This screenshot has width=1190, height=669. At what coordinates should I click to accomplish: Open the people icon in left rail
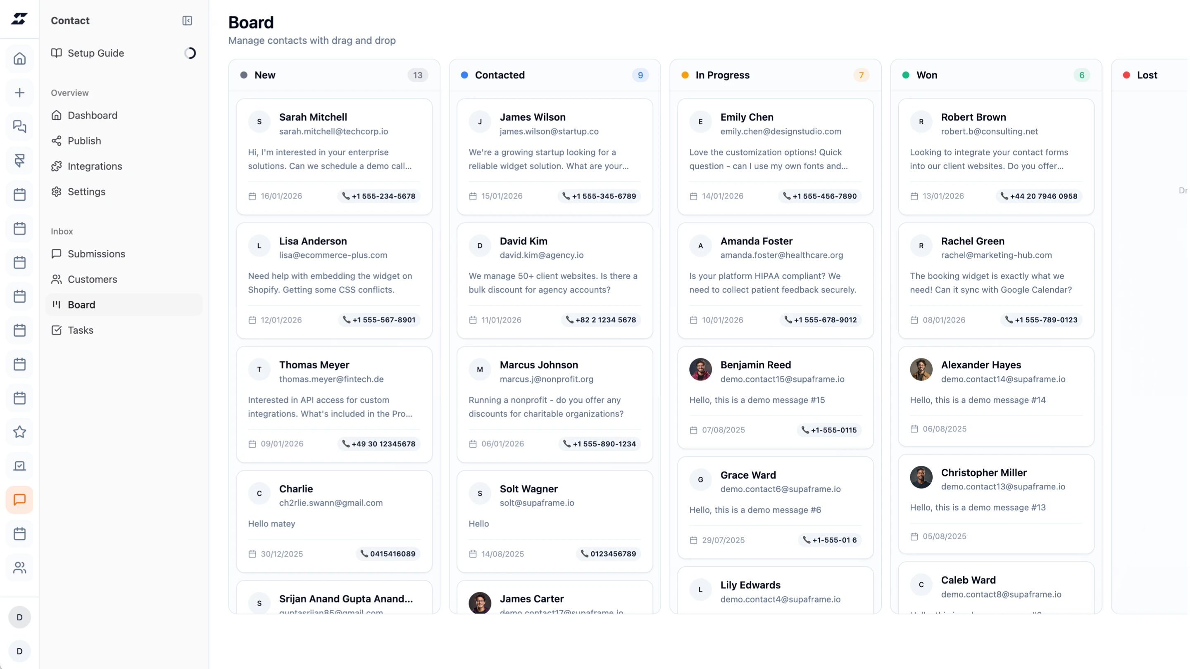(19, 567)
